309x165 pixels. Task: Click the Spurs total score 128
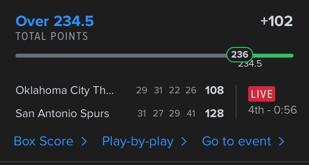tap(214, 114)
